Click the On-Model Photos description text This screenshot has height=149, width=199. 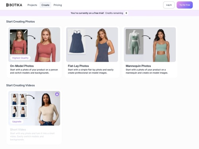click(34, 71)
